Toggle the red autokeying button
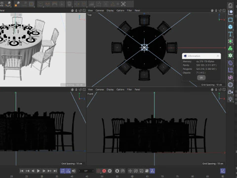Viewport: 237px width, 178px height. tap(104, 171)
